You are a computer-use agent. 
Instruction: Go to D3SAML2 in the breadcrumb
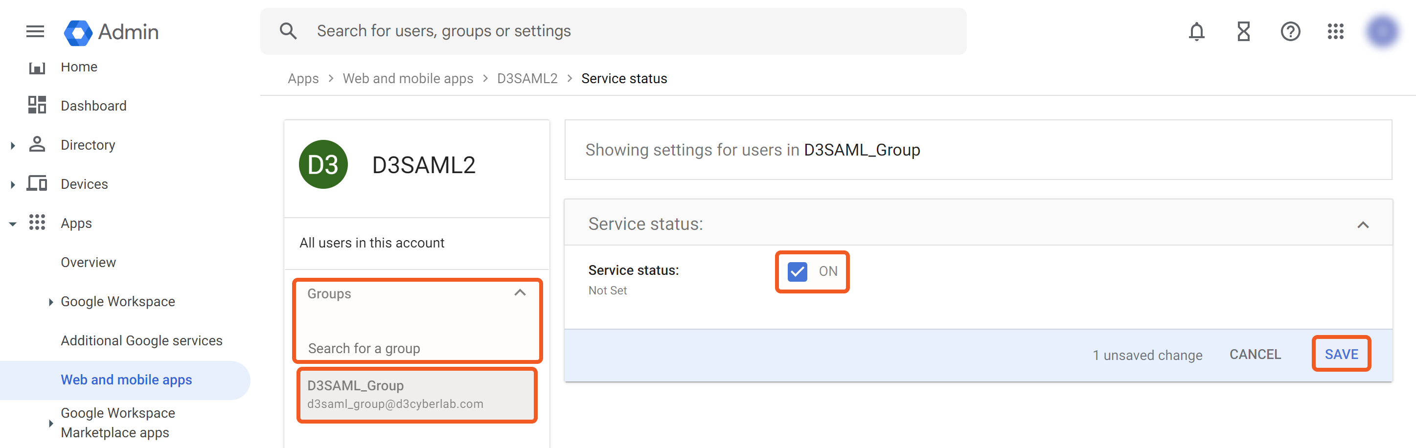(526, 79)
